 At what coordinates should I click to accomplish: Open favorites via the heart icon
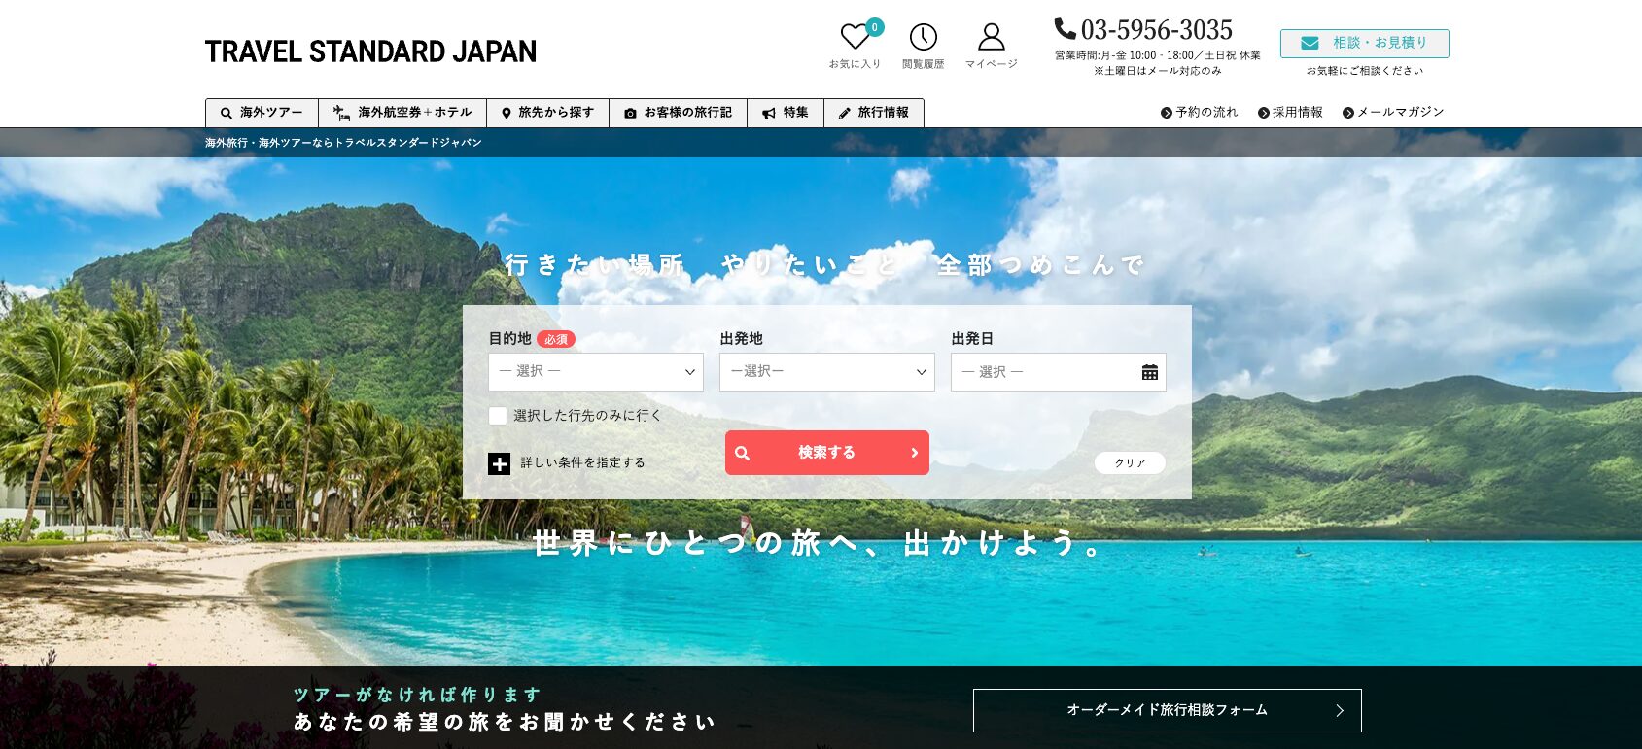[855, 38]
